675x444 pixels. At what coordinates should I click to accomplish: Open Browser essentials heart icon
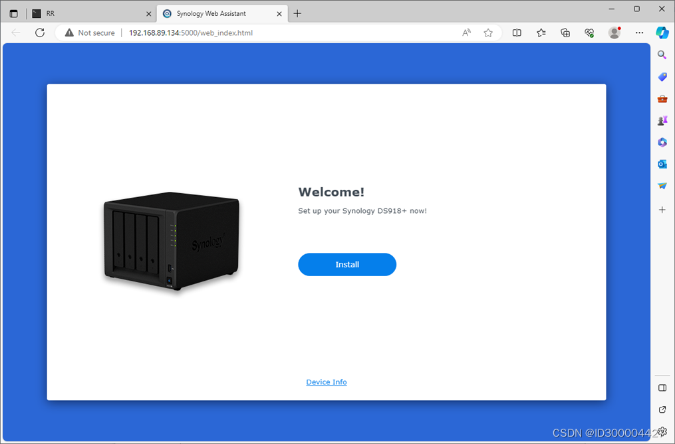pyautogui.click(x=589, y=33)
